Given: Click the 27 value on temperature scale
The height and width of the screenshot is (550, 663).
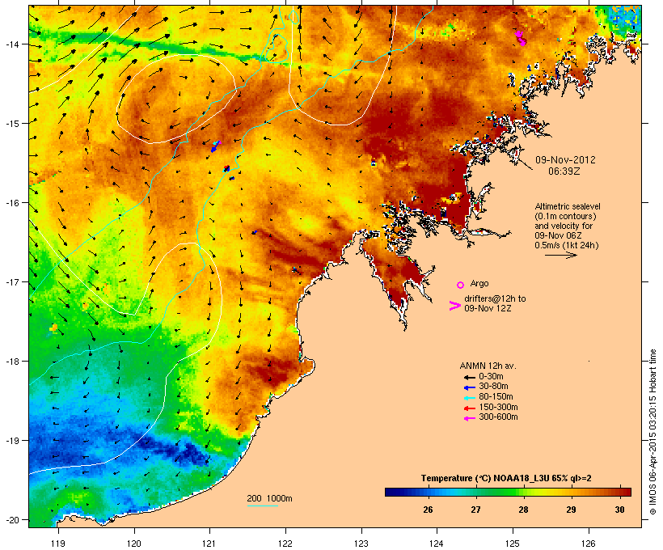Looking at the screenshot, I should click(x=475, y=510).
